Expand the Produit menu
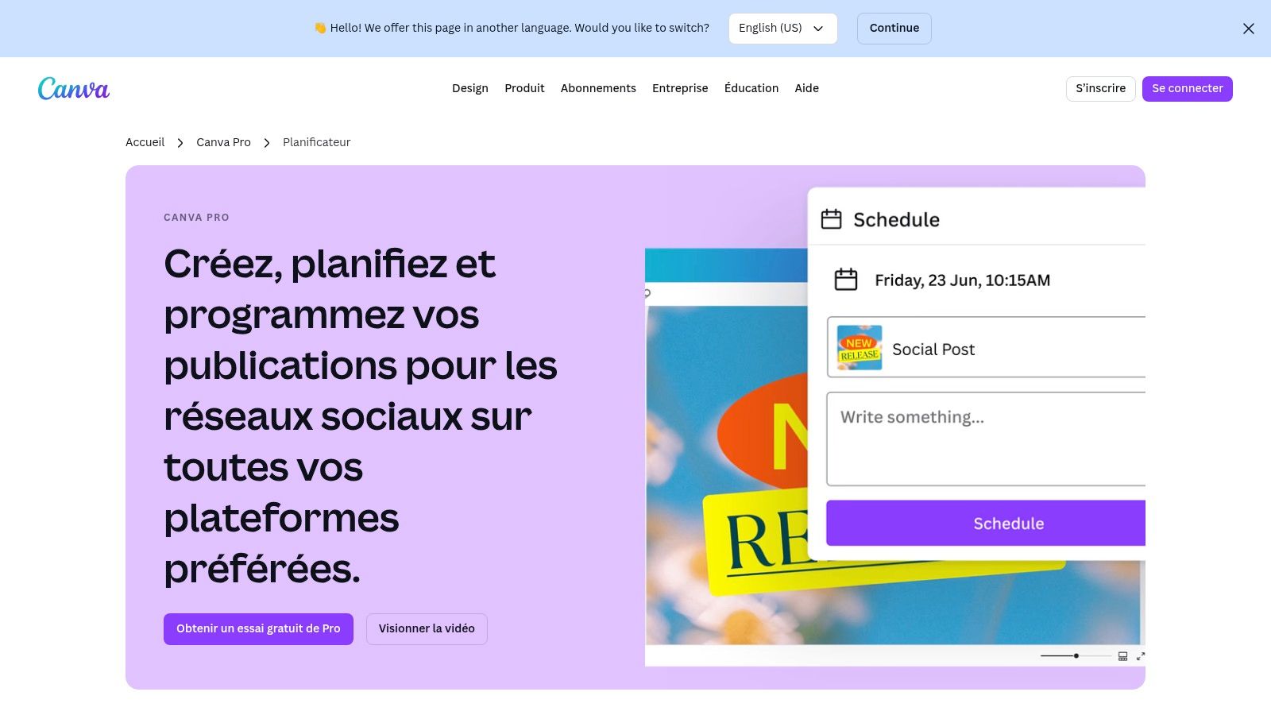This screenshot has width=1271, height=715. click(524, 88)
